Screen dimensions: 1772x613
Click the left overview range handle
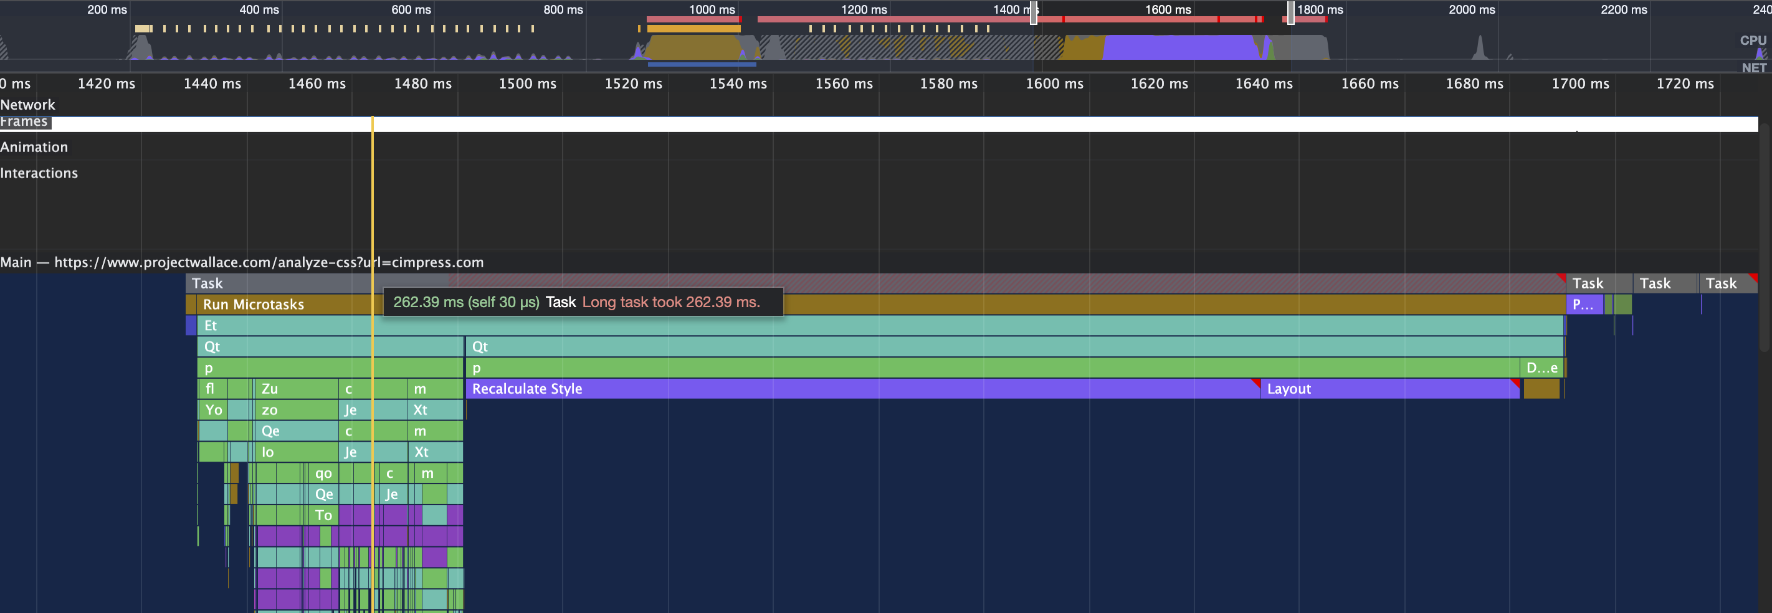pyautogui.click(x=1033, y=12)
